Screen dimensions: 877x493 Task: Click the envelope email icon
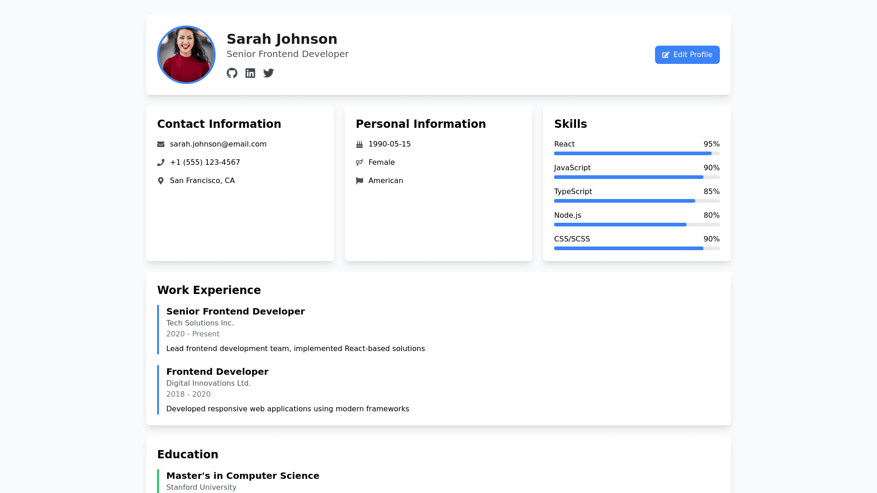161,144
